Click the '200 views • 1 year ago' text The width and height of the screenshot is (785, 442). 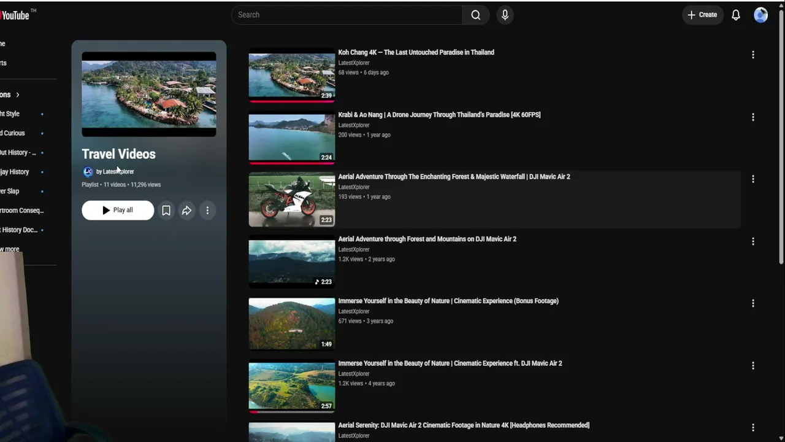pos(364,135)
